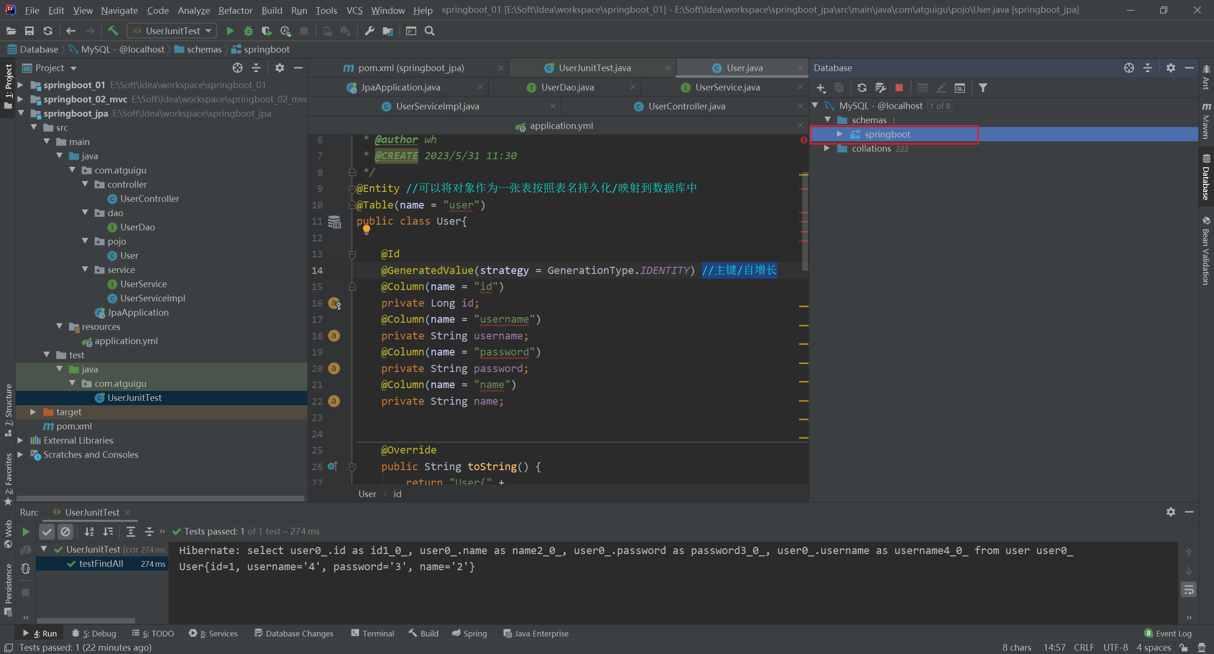Image resolution: width=1214 pixels, height=654 pixels.
Task: Open the Refactor menu
Action: 235,10
